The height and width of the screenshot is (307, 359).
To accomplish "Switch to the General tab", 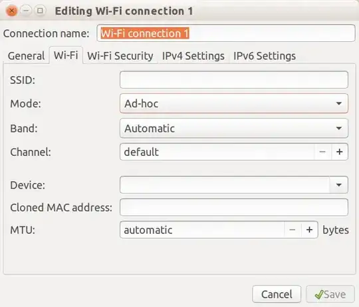I will [26, 56].
